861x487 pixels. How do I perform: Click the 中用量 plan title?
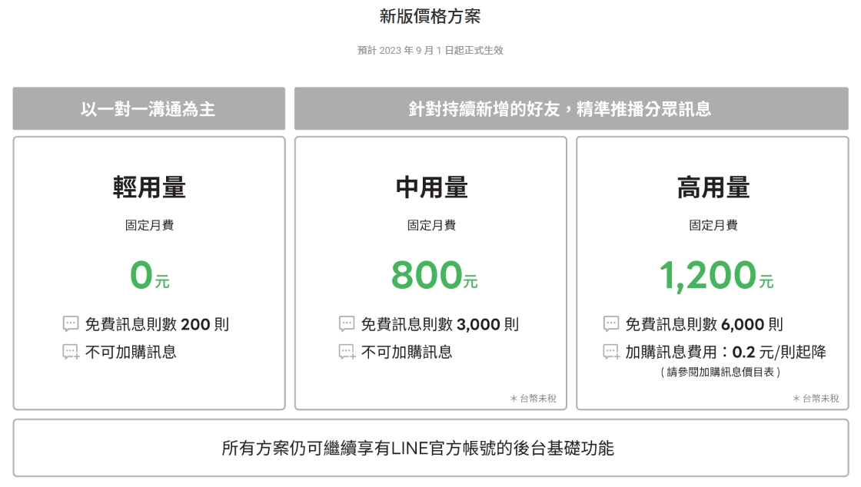point(431,187)
